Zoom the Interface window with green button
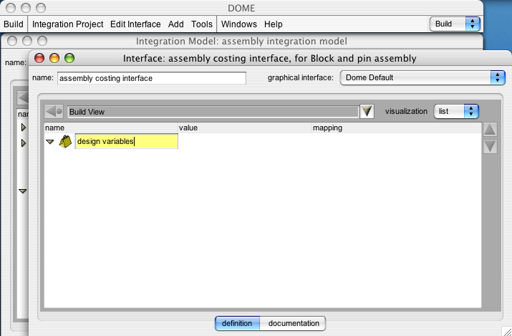Image resolution: width=512 pixels, height=336 pixels. click(69, 58)
